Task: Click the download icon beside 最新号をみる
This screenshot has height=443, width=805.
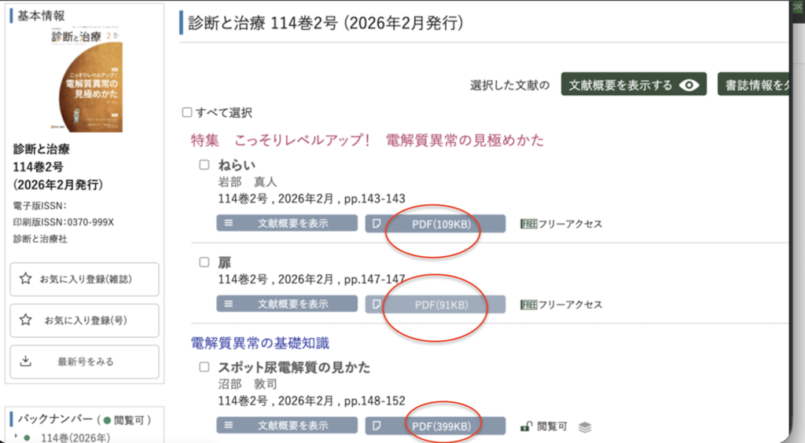Action: (x=26, y=361)
